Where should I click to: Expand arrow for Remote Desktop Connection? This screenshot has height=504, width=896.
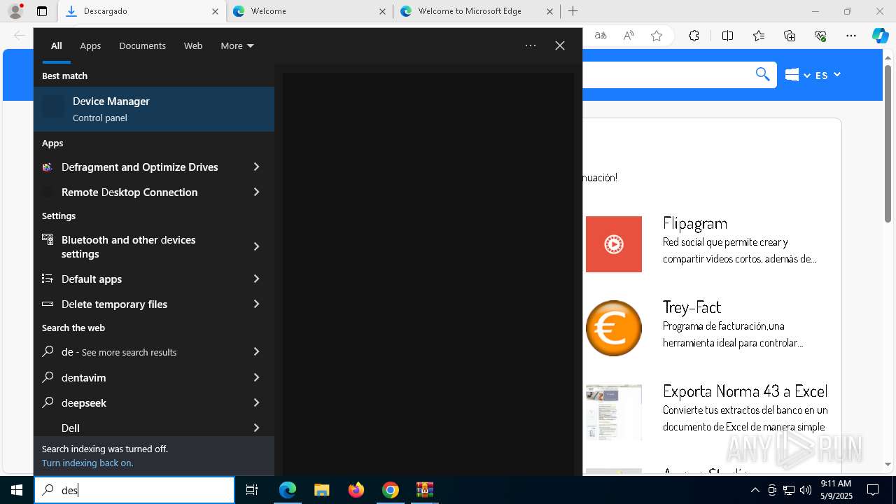pyautogui.click(x=256, y=192)
